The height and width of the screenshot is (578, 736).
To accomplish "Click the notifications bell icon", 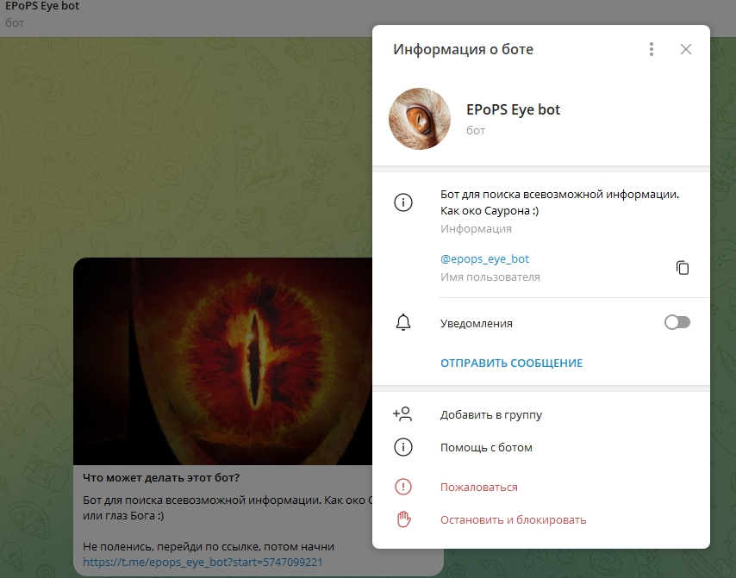I will coord(403,323).
